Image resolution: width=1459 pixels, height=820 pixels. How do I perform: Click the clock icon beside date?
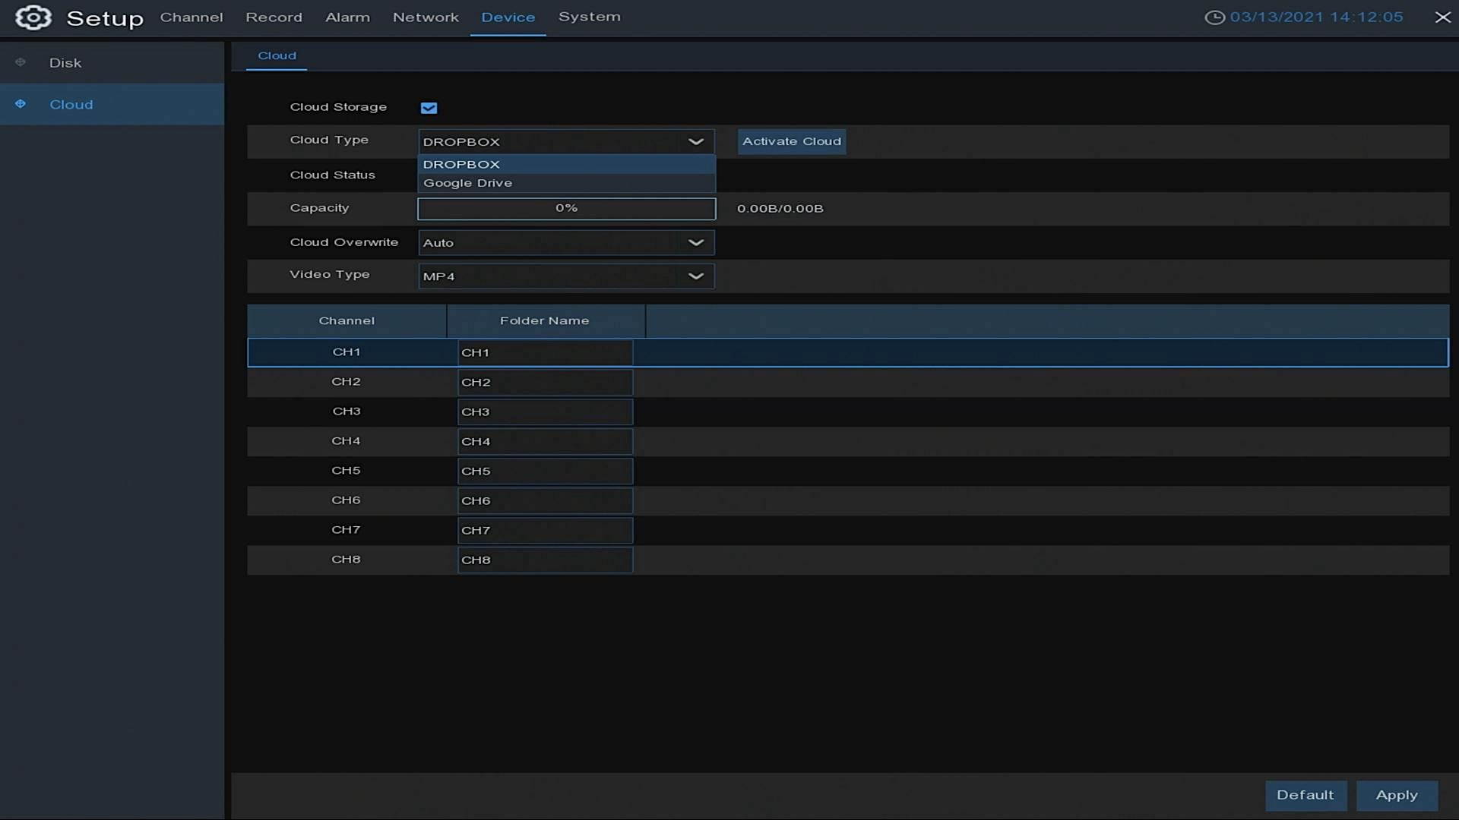[1214, 17]
